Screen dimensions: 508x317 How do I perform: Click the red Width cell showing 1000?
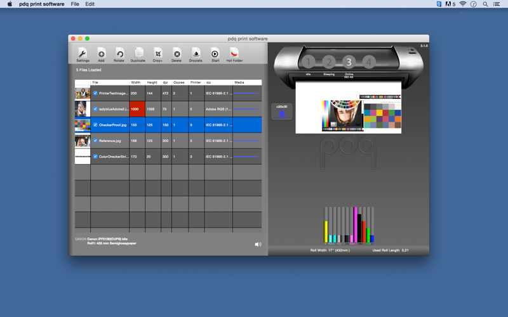137,109
